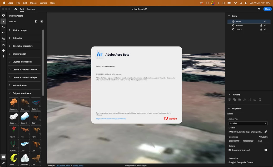This screenshot has width=273, height=167.
Task: Click the latitude coordinate field
Action: [235, 141]
